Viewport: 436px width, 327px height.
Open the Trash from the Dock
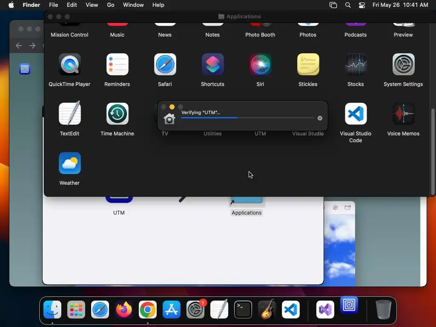pyautogui.click(x=384, y=310)
